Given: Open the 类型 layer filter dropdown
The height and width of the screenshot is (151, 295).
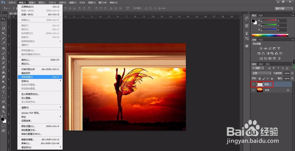Looking at the screenshot, I should tap(258, 68).
